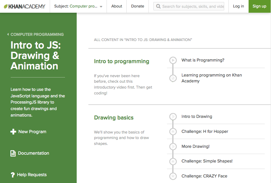271x183 pixels.
Task: Open the Donate menu item
Action: pos(137,6)
